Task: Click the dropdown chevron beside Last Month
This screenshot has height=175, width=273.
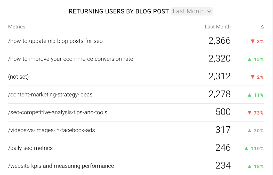Action: pos(209,12)
